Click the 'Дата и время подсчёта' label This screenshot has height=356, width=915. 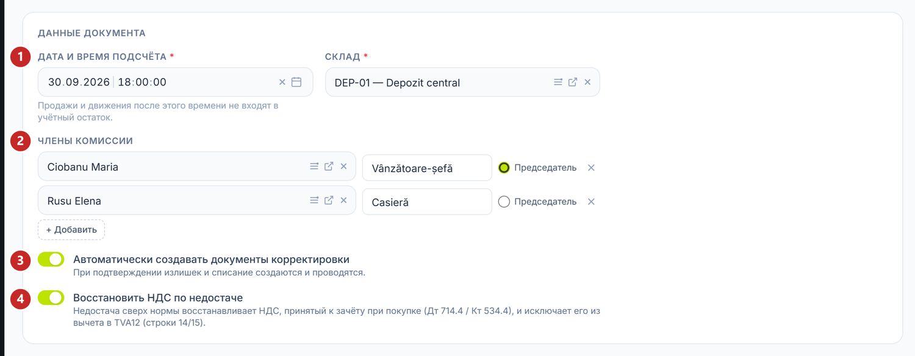102,57
